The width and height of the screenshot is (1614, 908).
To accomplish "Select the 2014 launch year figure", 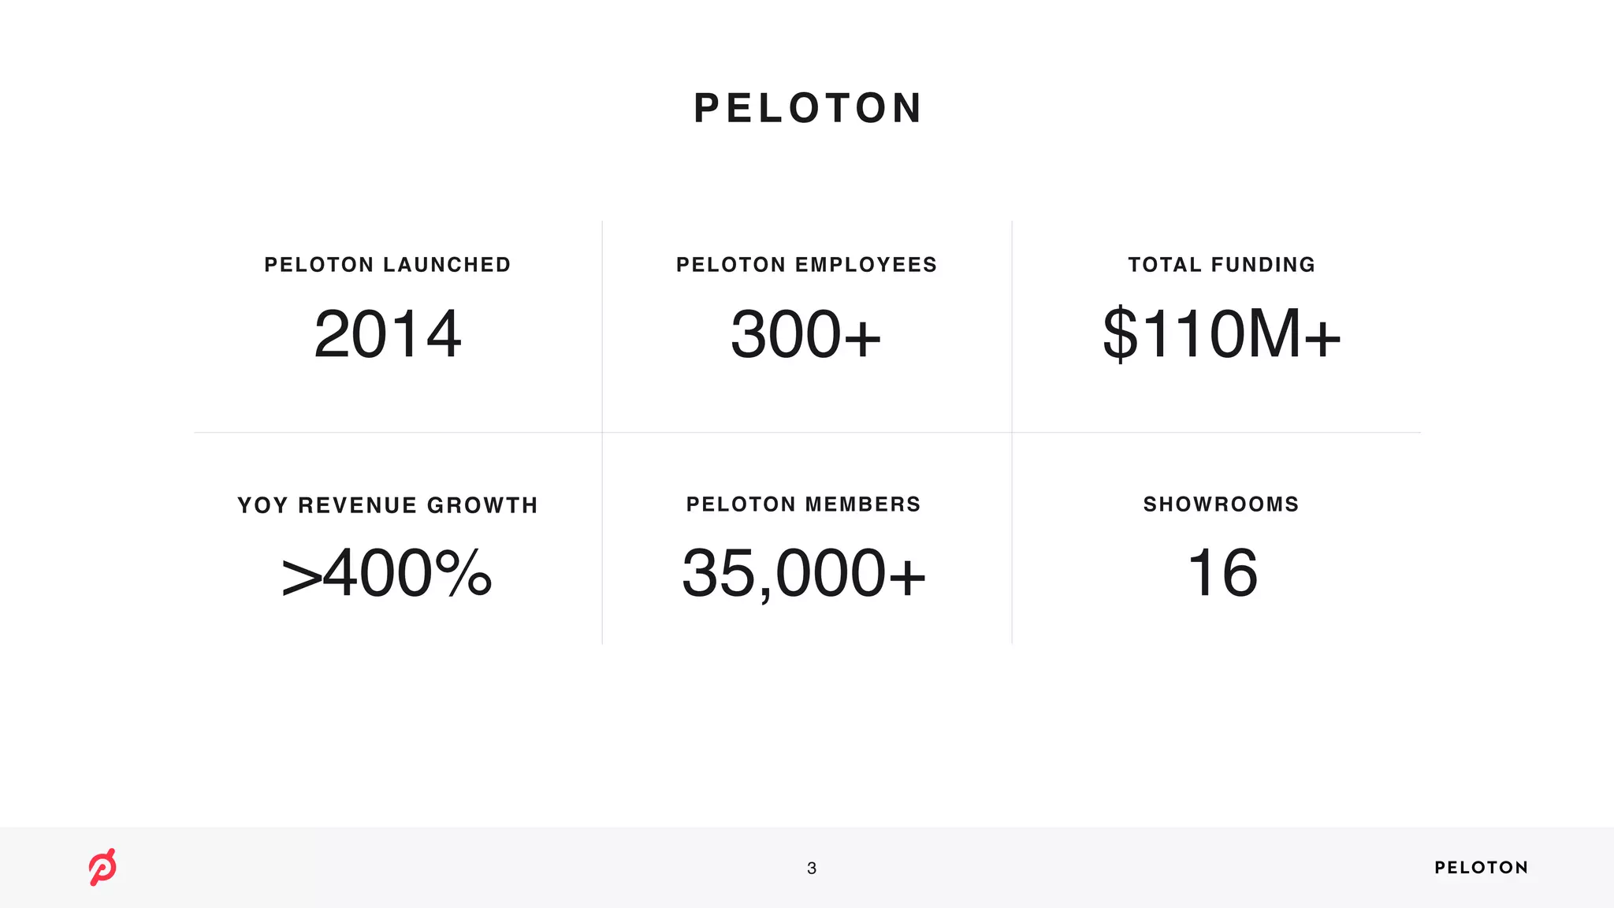I will [x=388, y=334].
